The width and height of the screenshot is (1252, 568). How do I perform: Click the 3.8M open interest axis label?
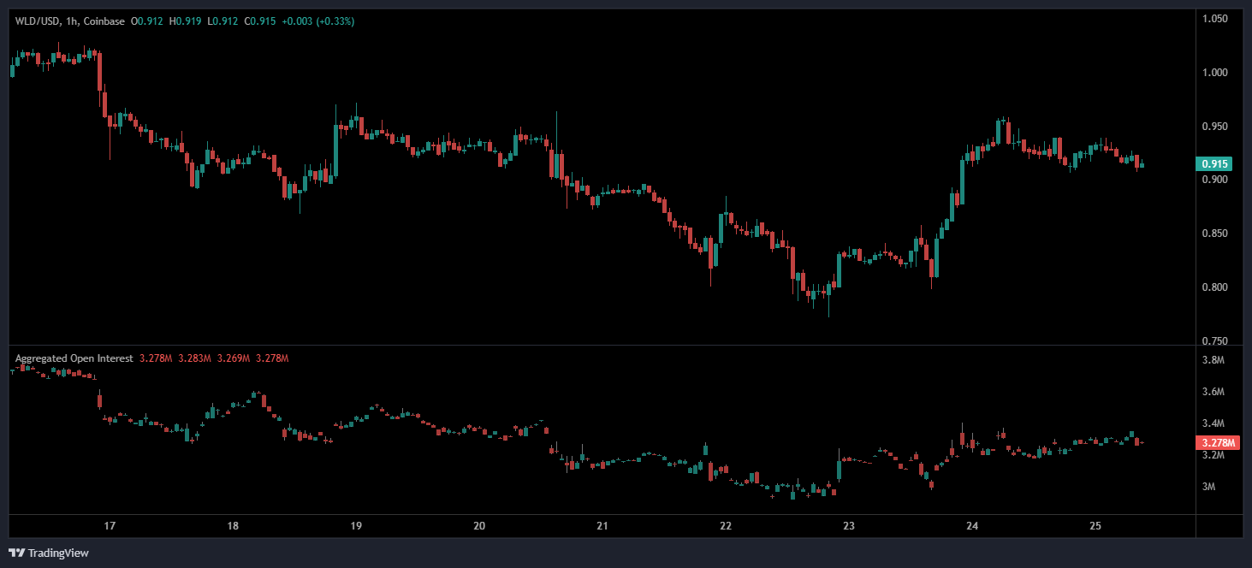point(1213,361)
